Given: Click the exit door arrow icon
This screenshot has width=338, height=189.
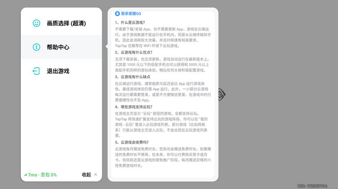Looking at the screenshot, I should pyautogui.click(x=36, y=71).
